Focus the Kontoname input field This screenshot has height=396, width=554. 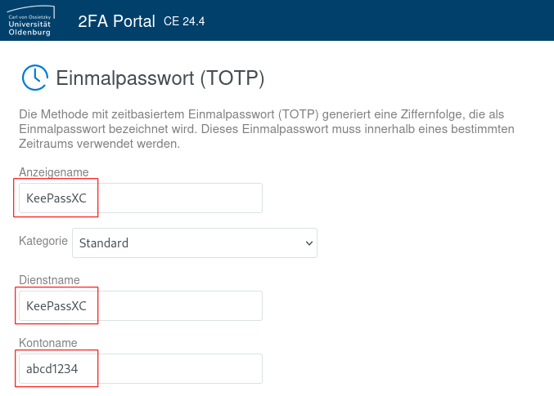tap(140, 369)
